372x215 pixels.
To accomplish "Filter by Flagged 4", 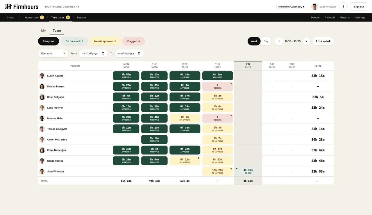I will click(133, 41).
